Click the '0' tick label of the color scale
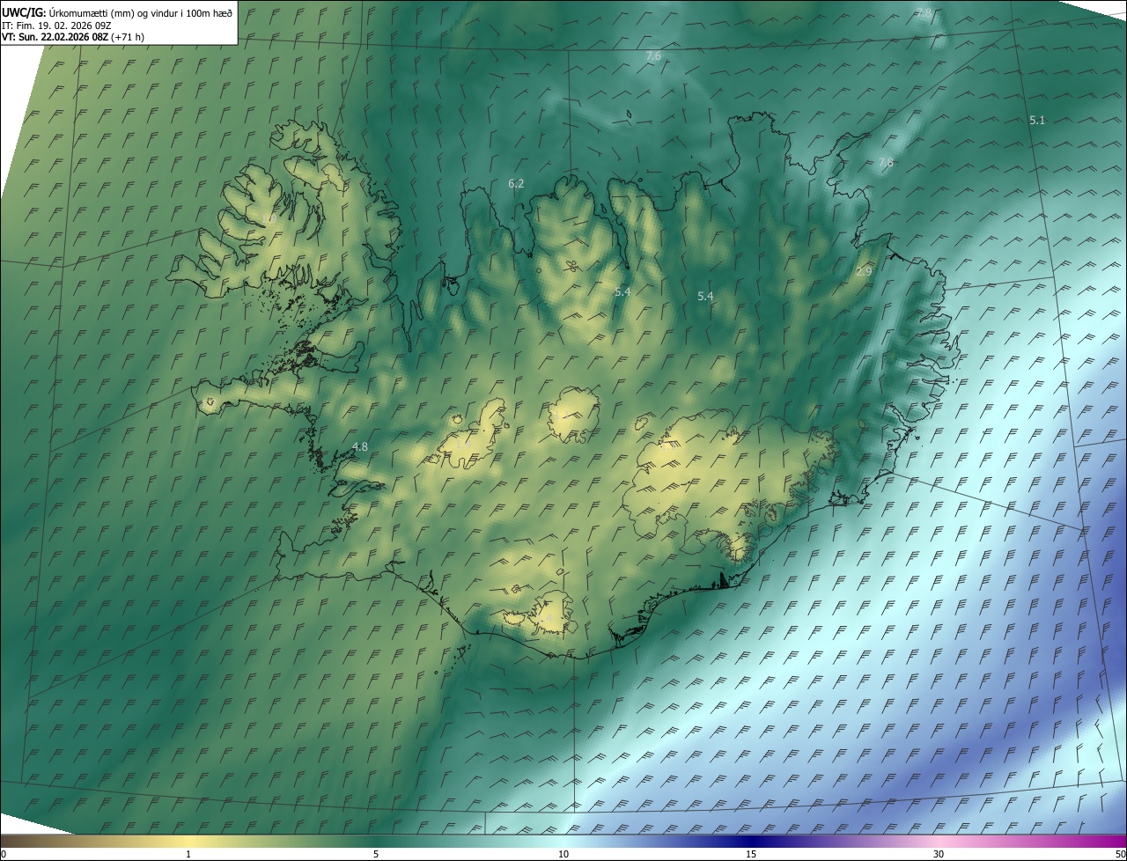 [x=4, y=854]
